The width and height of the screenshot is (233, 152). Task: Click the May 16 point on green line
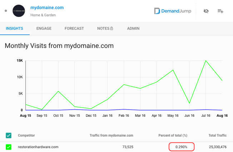coord(173,70)
